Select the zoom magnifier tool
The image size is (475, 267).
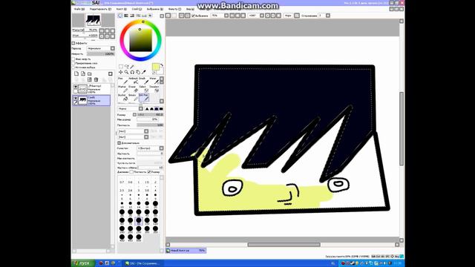(x=126, y=72)
